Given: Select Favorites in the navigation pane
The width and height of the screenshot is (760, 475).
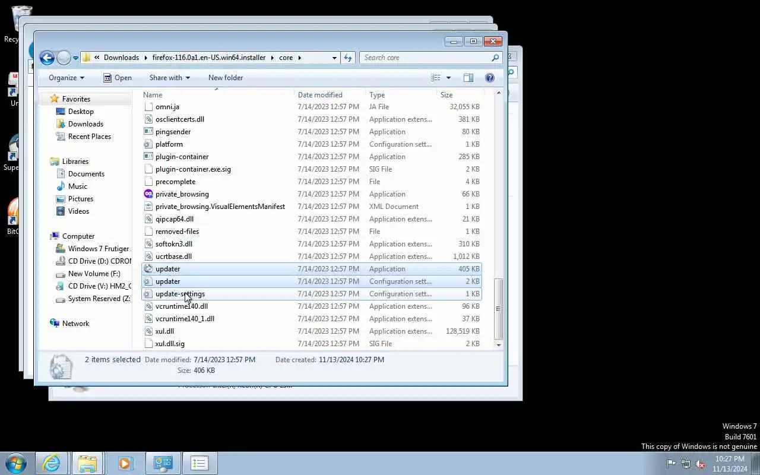Looking at the screenshot, I should pyautogui.click(x=76, y=99).
